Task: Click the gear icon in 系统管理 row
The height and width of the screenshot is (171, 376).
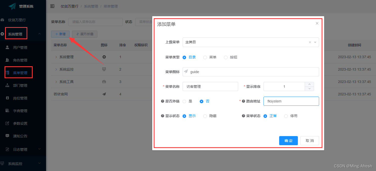Action: click(104, 57)
